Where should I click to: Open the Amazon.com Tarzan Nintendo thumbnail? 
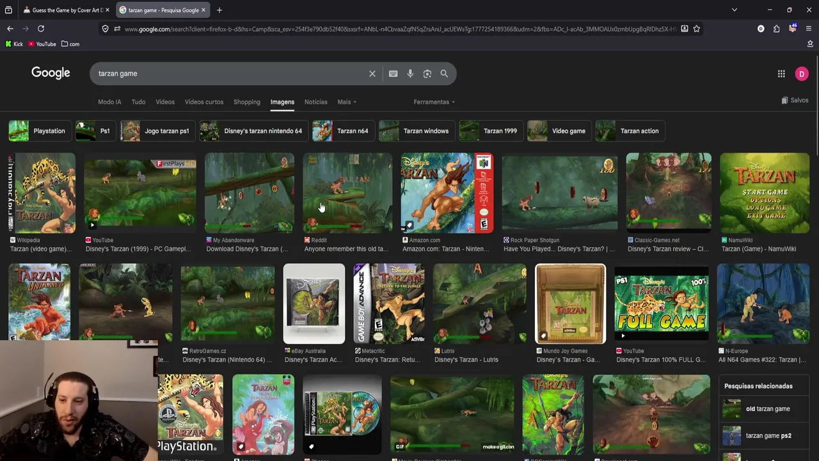point(447,193)
